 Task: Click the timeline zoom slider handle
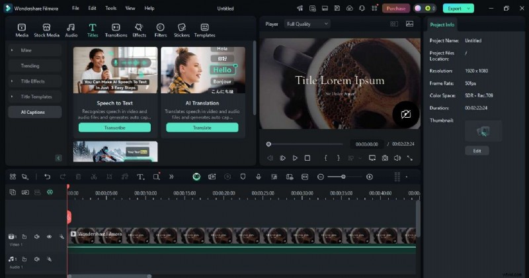(343, 177)
